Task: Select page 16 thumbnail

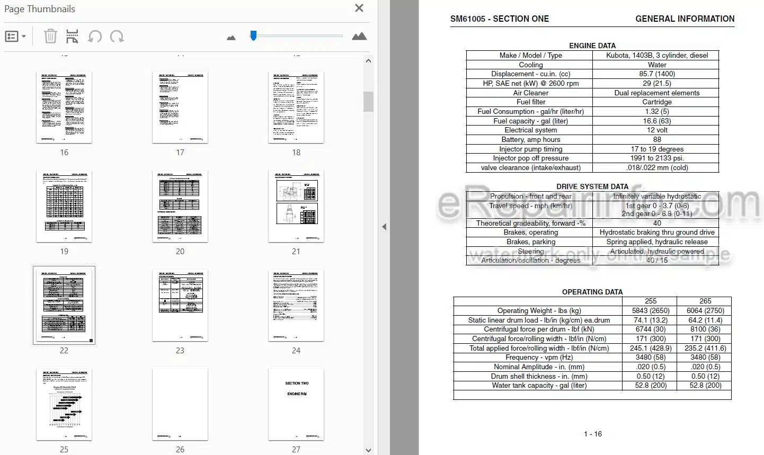Action: [64, 108]
